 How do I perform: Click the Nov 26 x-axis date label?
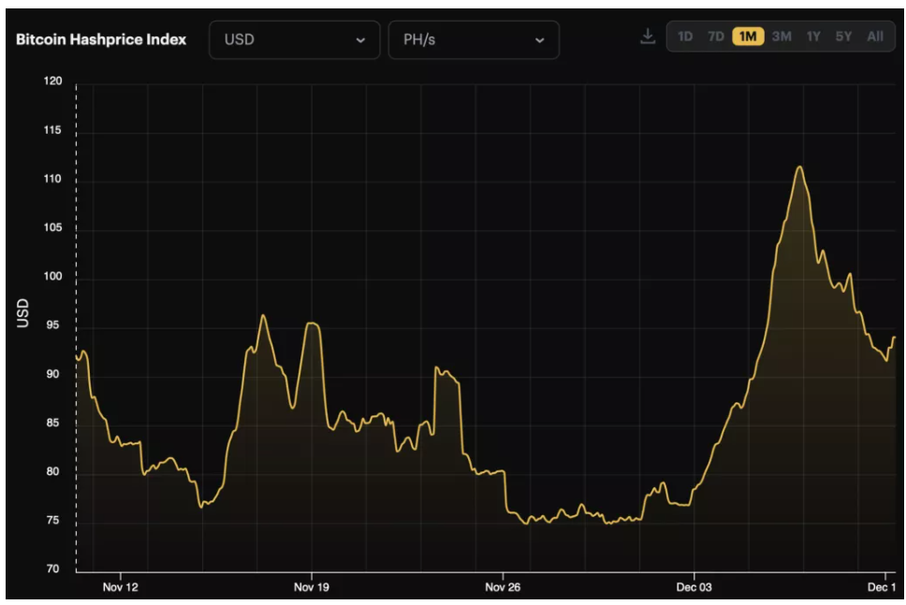[x=503, y=587]
